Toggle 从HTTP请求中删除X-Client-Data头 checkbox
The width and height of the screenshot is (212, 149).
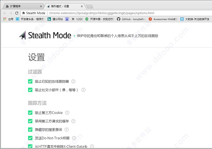[30, 146]
